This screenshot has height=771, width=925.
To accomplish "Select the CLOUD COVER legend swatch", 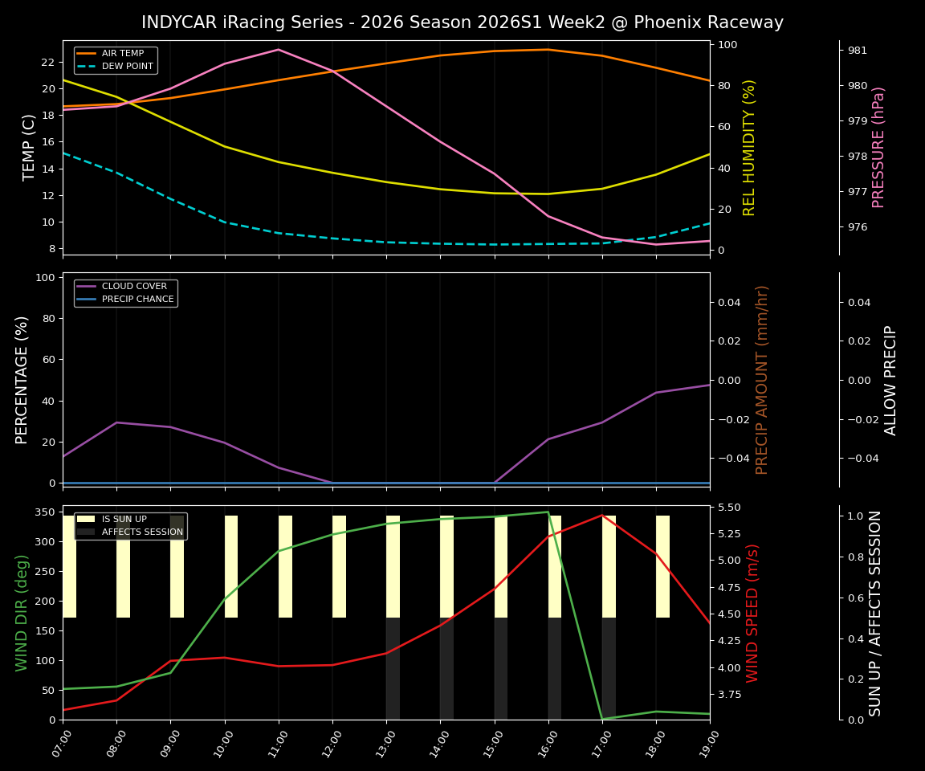I will [x=88, y=286].
